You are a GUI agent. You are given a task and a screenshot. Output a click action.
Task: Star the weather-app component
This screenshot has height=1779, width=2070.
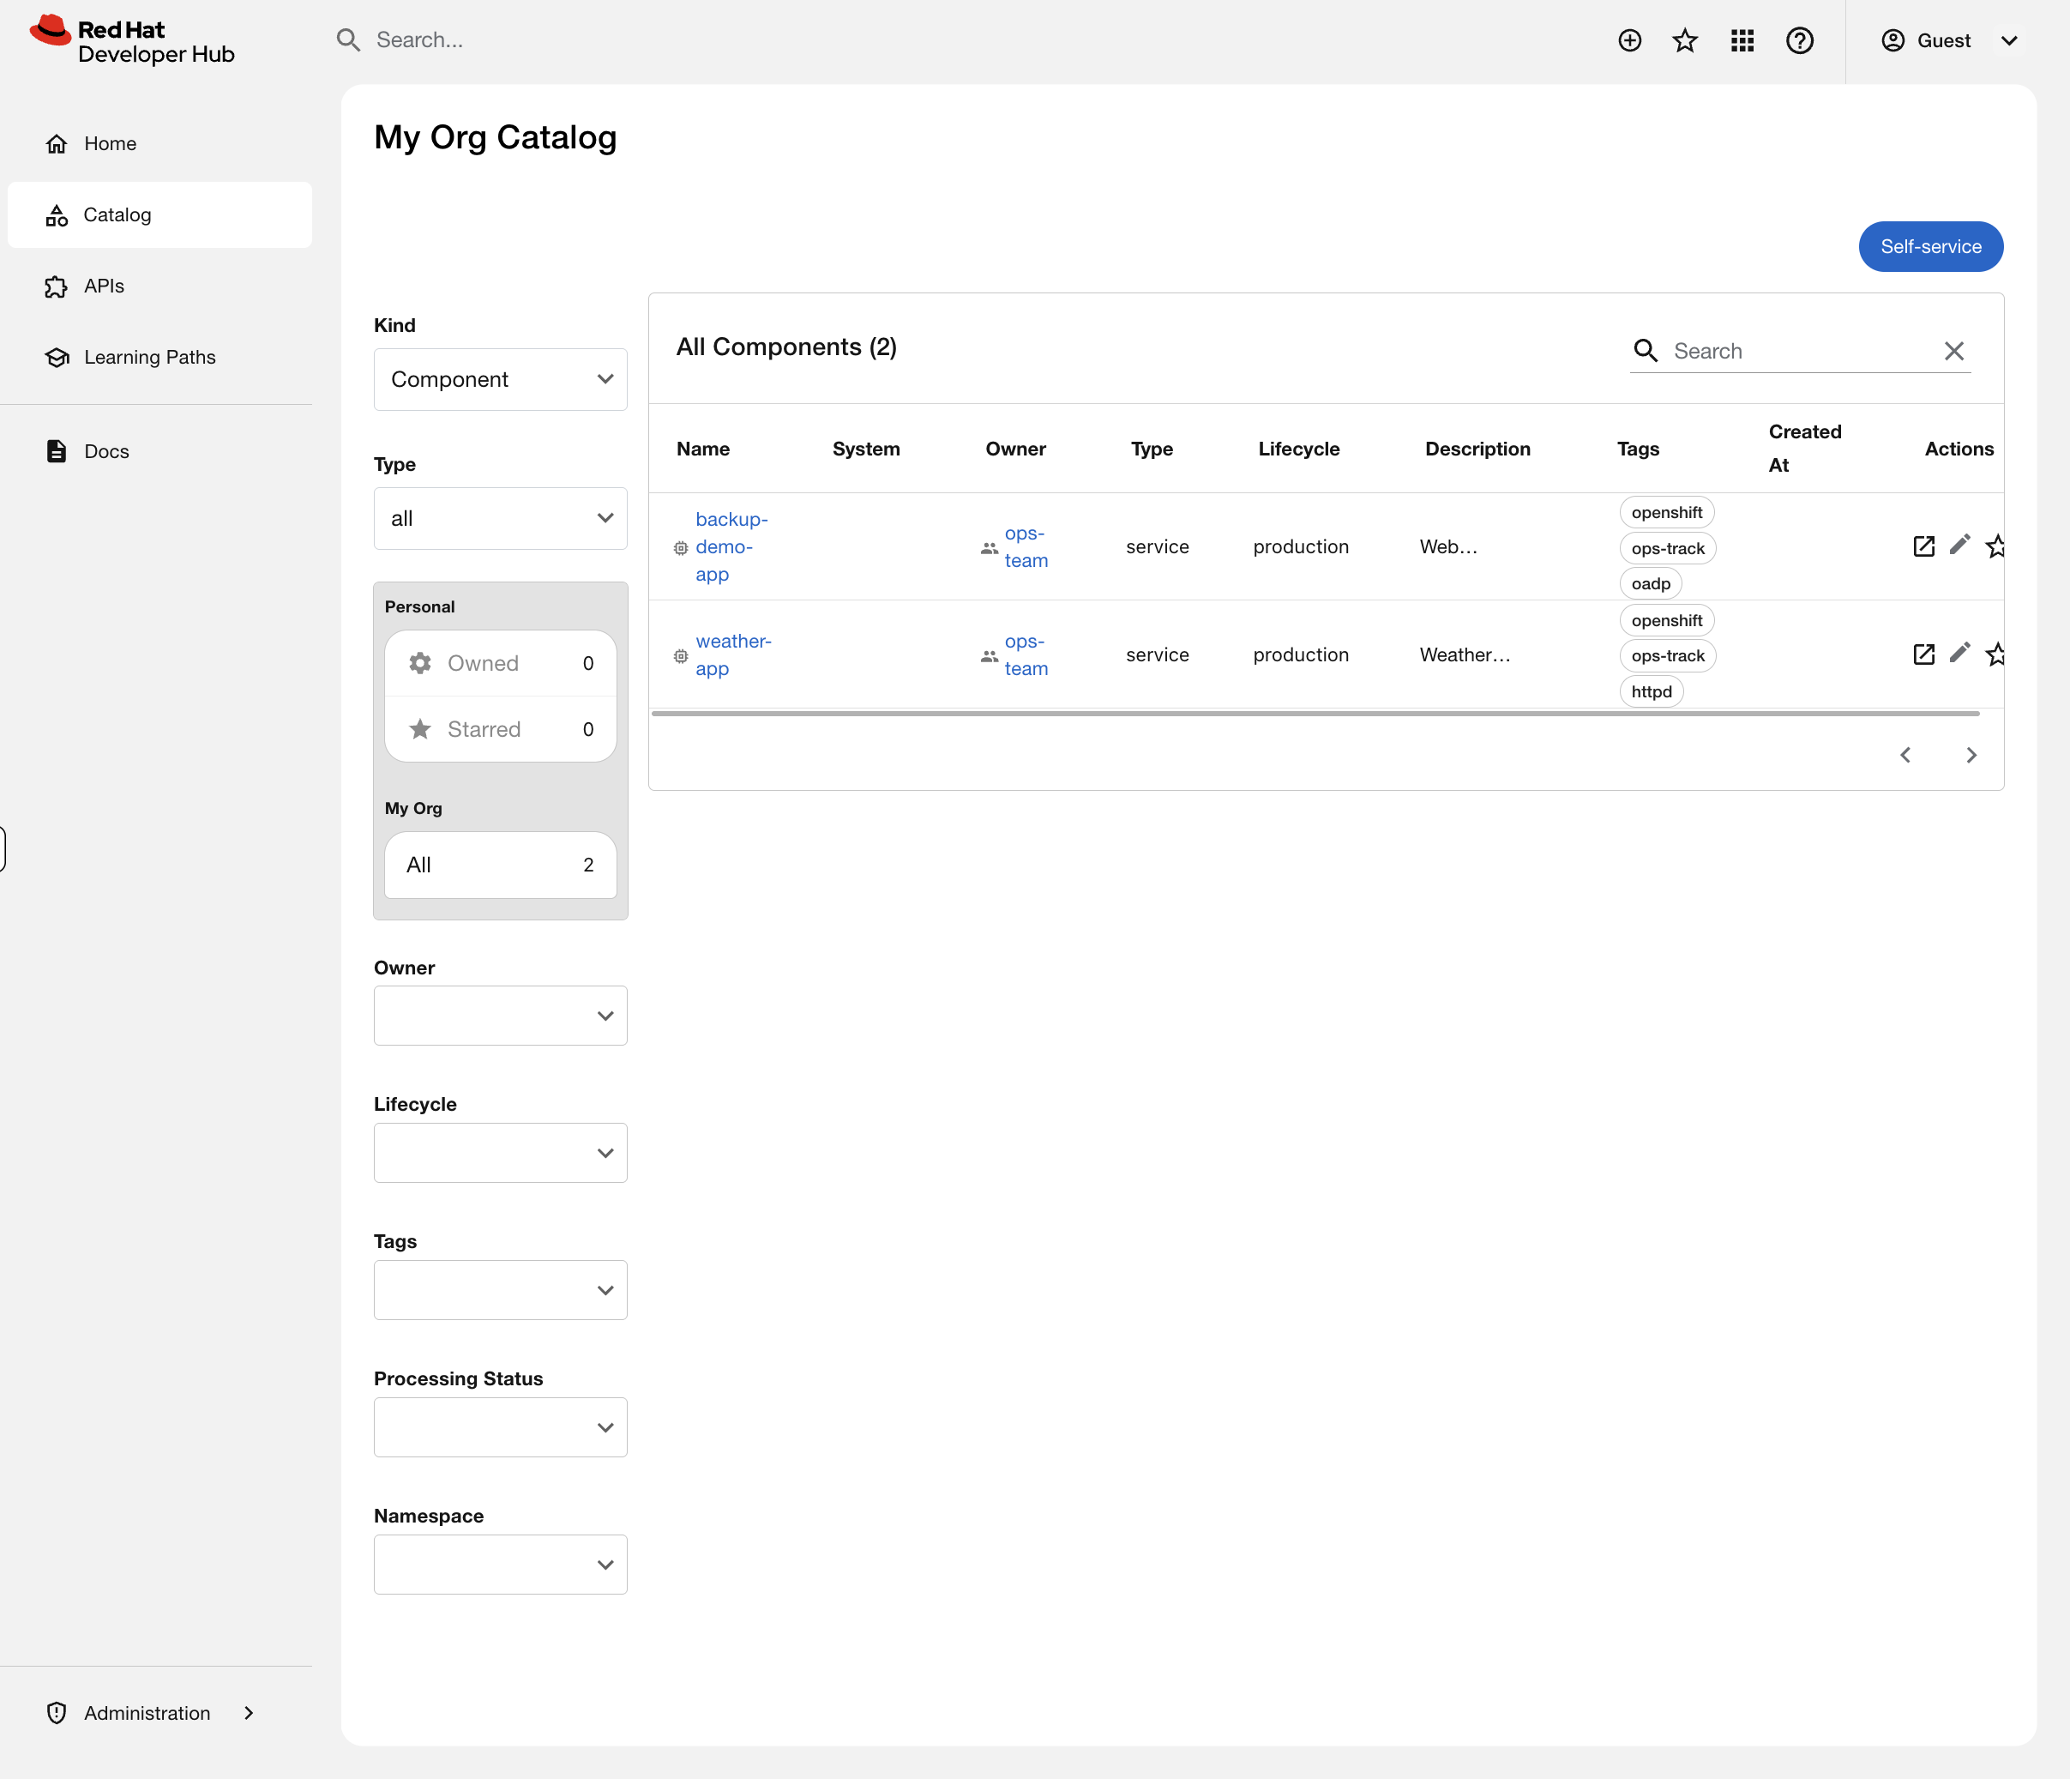coord(1997,654)
